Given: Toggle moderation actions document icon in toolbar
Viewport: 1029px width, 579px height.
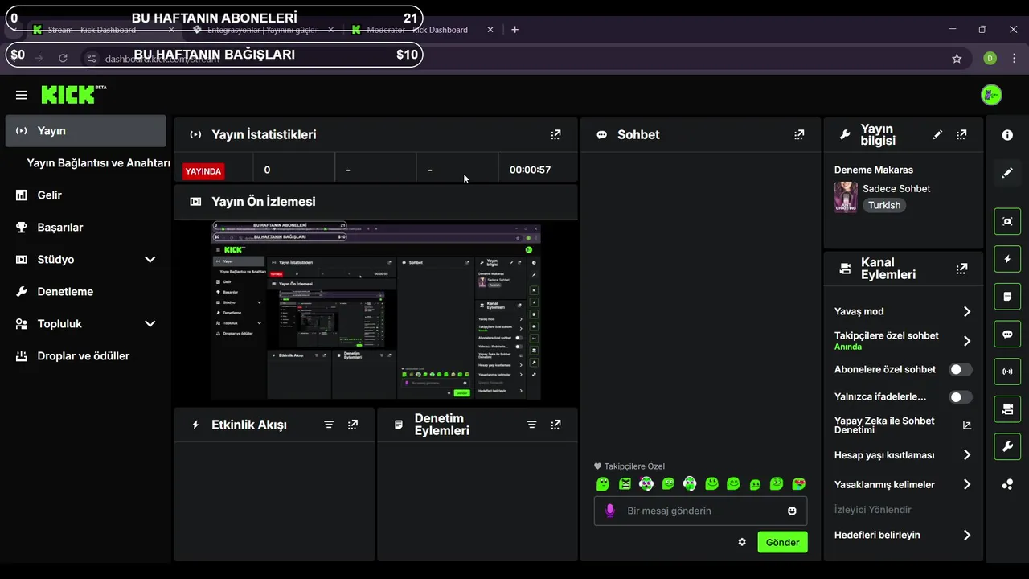Looking at the screenshot, I should coord(1007,297).
